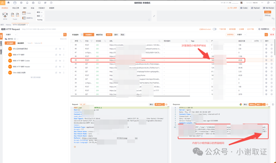Screen dimensions: 276x163
Task: Click the 免配置启动 button
Action: pyautogui.click(x=264, y=29)
